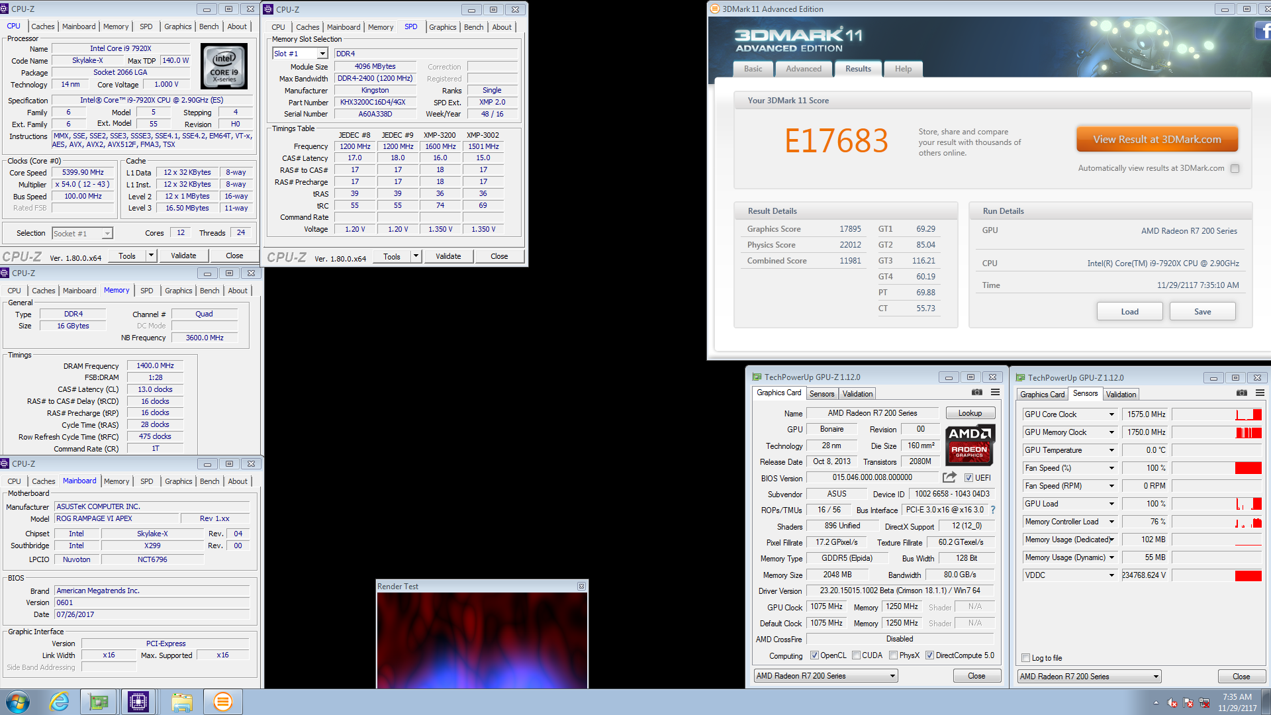
Task: Switch to GPU-Z via its taskbar icon
Action: click(x=99, y=702)
